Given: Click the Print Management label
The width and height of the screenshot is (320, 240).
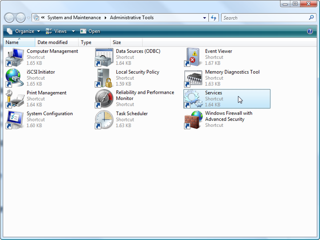Looking at the screenshot, I should coord(46,93).
